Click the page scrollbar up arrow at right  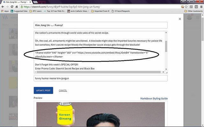(x=203, y=15)
